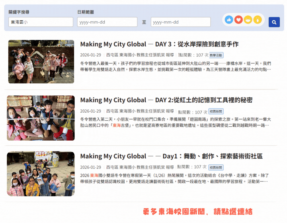This screenshot has height=223, width=287.
Task: Click the keyword search field containing 東海國小
Action: pyautogui.click(x=41, y=22)
